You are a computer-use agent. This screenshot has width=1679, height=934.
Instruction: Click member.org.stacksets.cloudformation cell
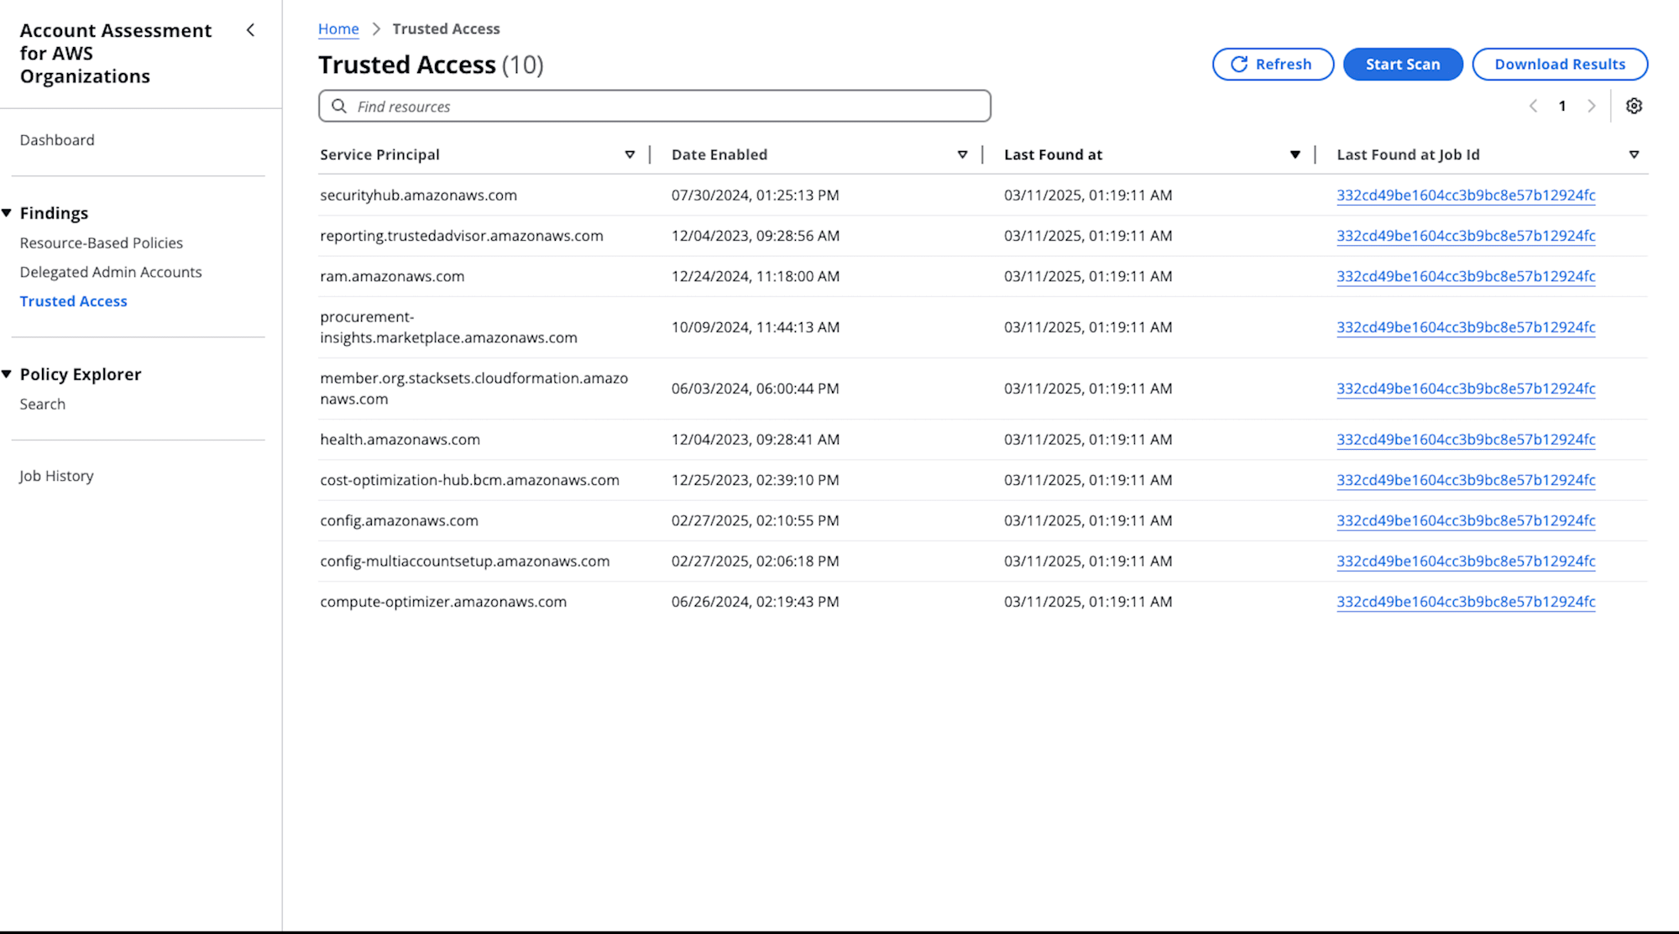(x=473, y=389)
